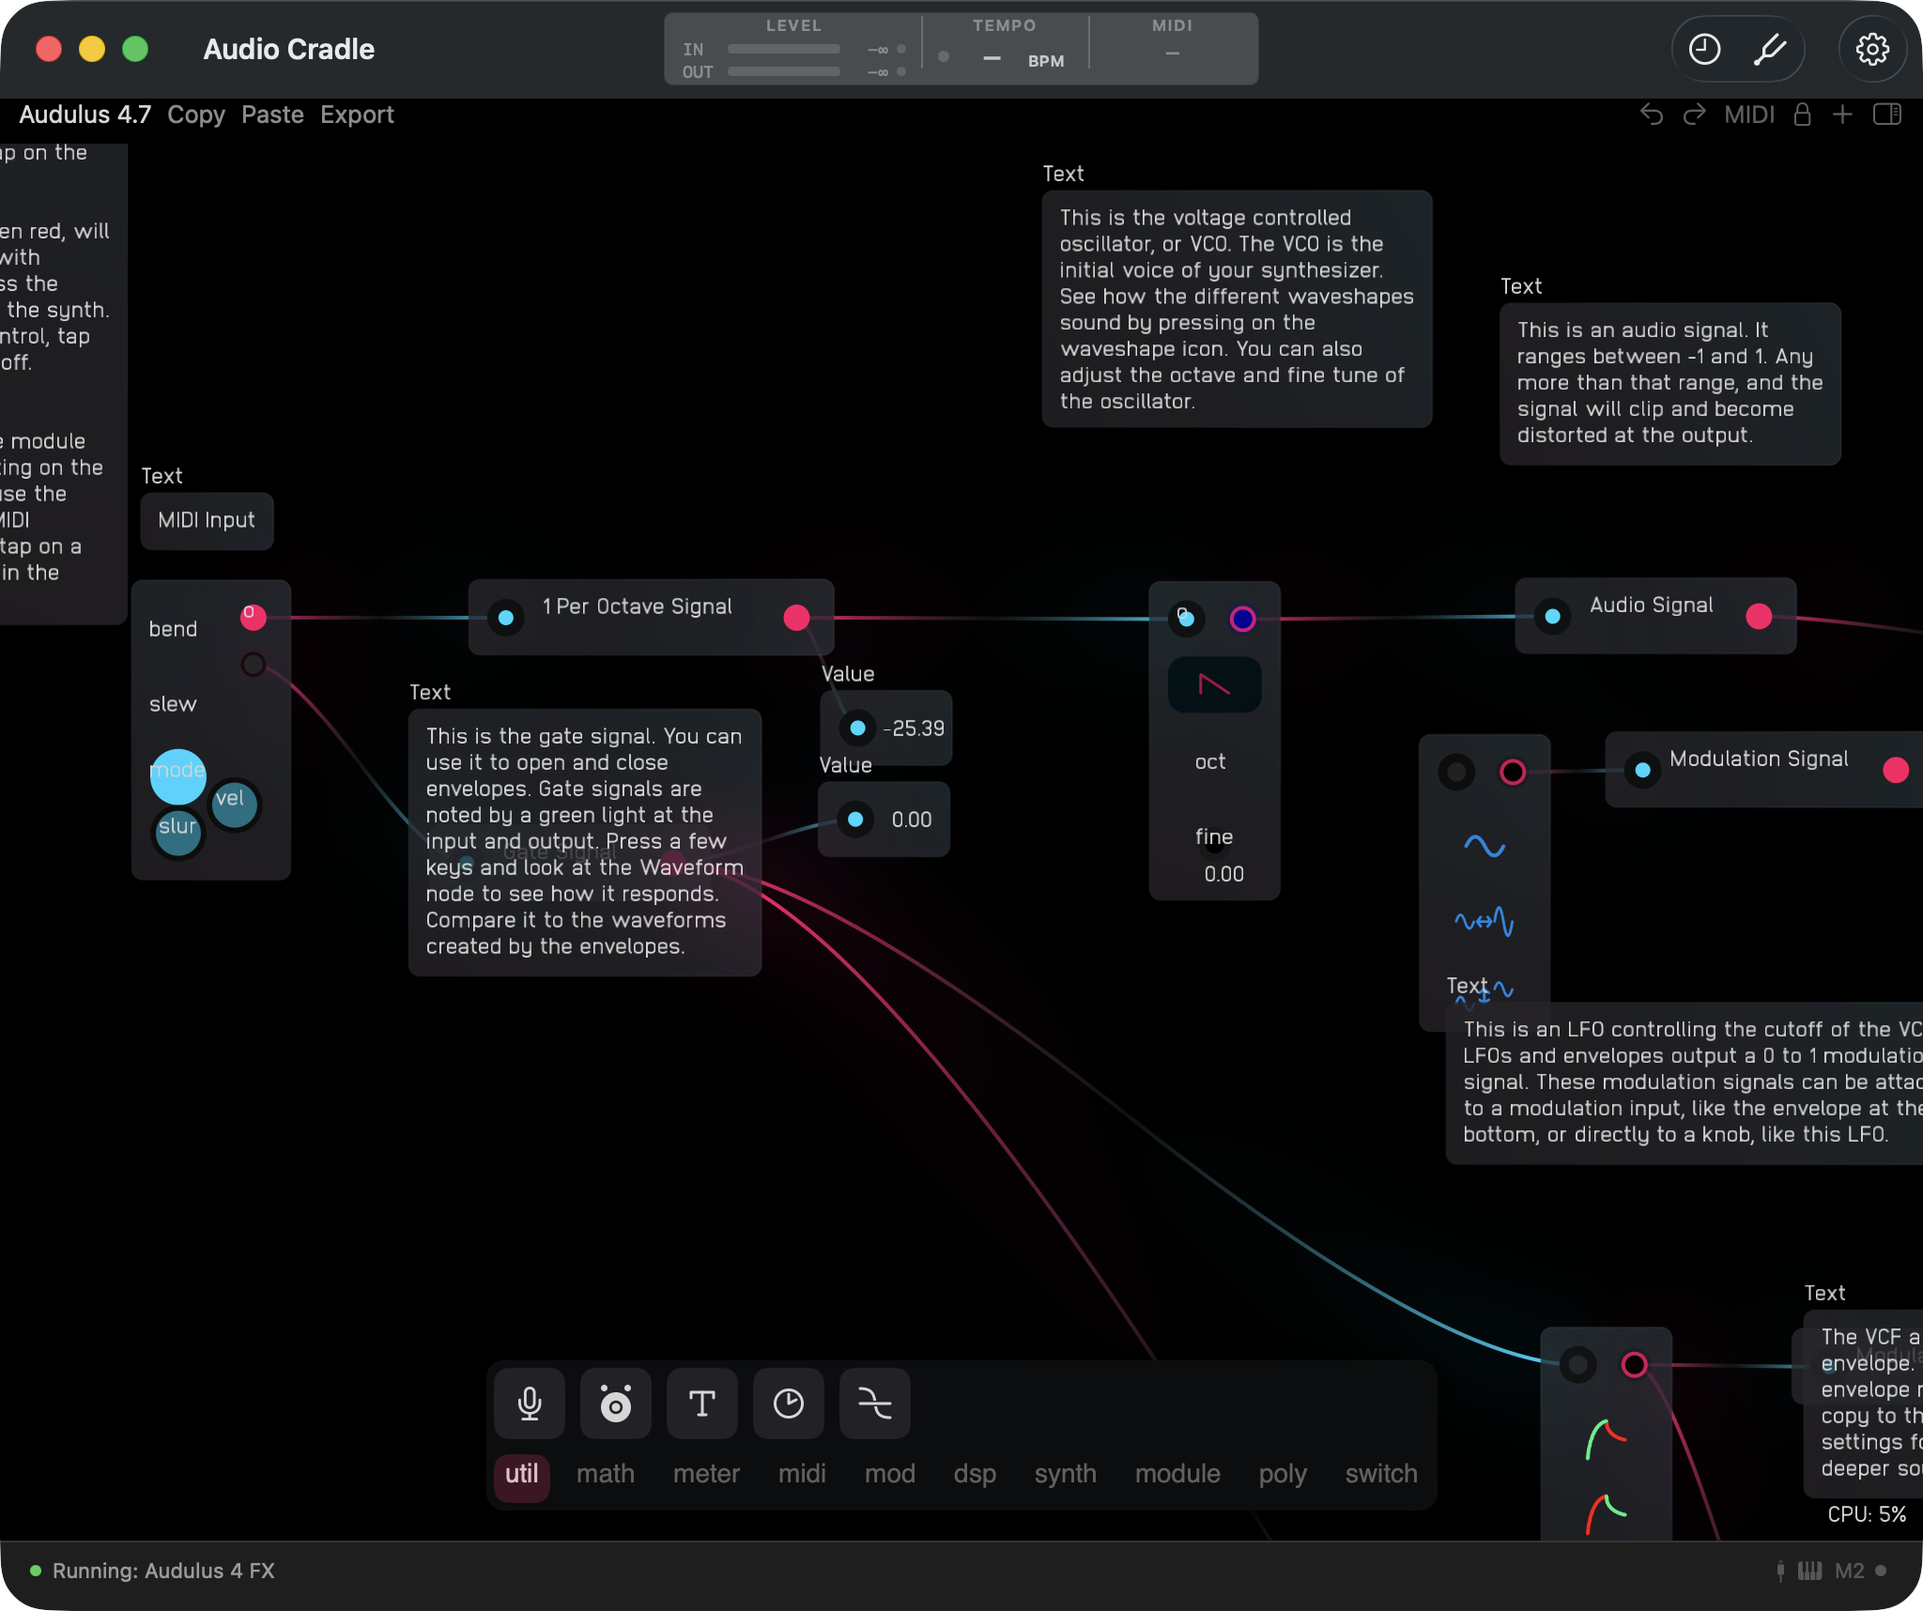Click the MIDI Input text node
Viewport: 1923px width, 1611px height.
tap(207, 520)
